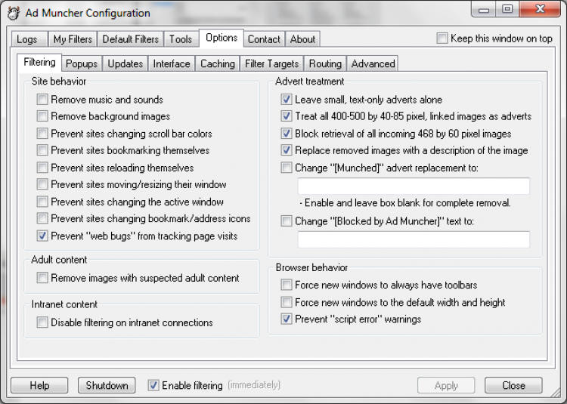Uncheck Leave small, text-only adverts alone
The image size is (567, 404).
pos(287,100)
